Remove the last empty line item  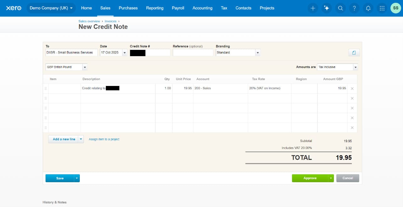click(352, 127)
